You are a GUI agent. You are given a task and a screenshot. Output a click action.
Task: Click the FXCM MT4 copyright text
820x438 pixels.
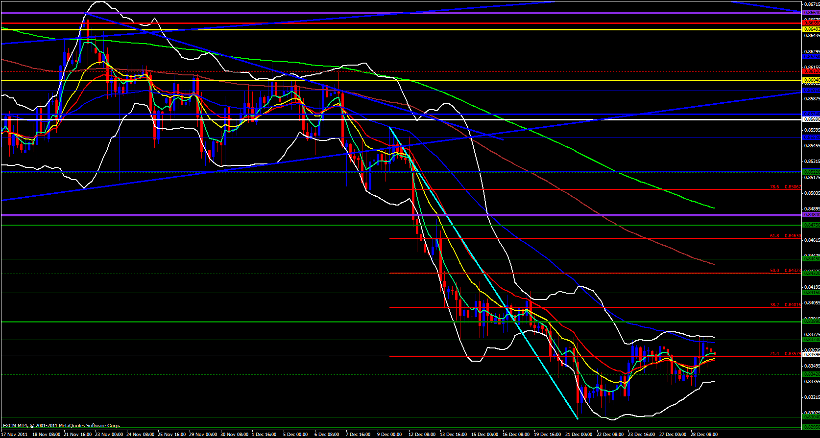pos(61,426)
